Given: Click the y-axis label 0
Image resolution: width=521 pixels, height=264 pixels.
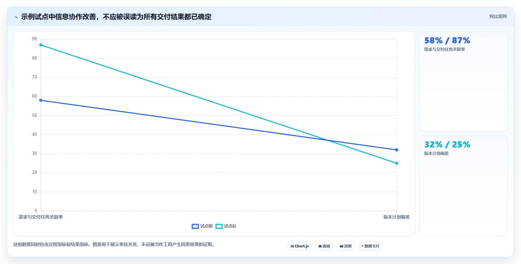Looking at the screenshot, I should click(36, 211).
